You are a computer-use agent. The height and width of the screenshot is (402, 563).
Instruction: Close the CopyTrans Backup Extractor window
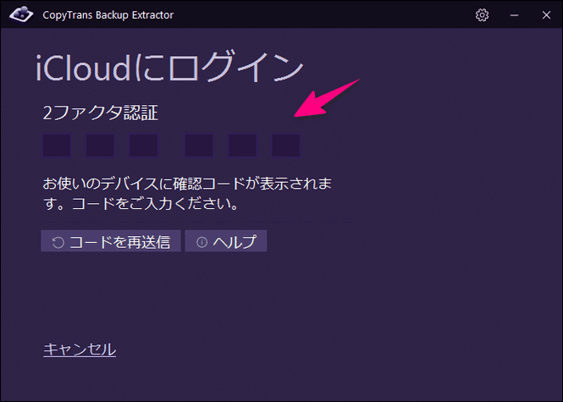(x=546, y=15)
